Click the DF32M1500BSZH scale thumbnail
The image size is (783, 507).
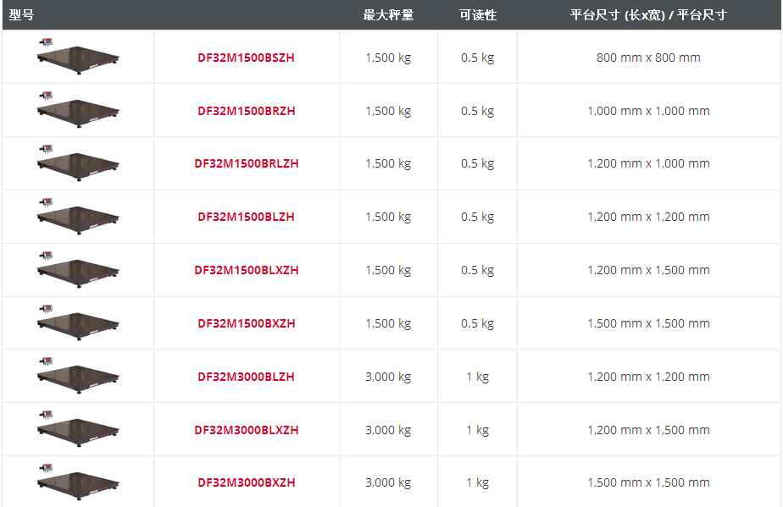point(76,58)
